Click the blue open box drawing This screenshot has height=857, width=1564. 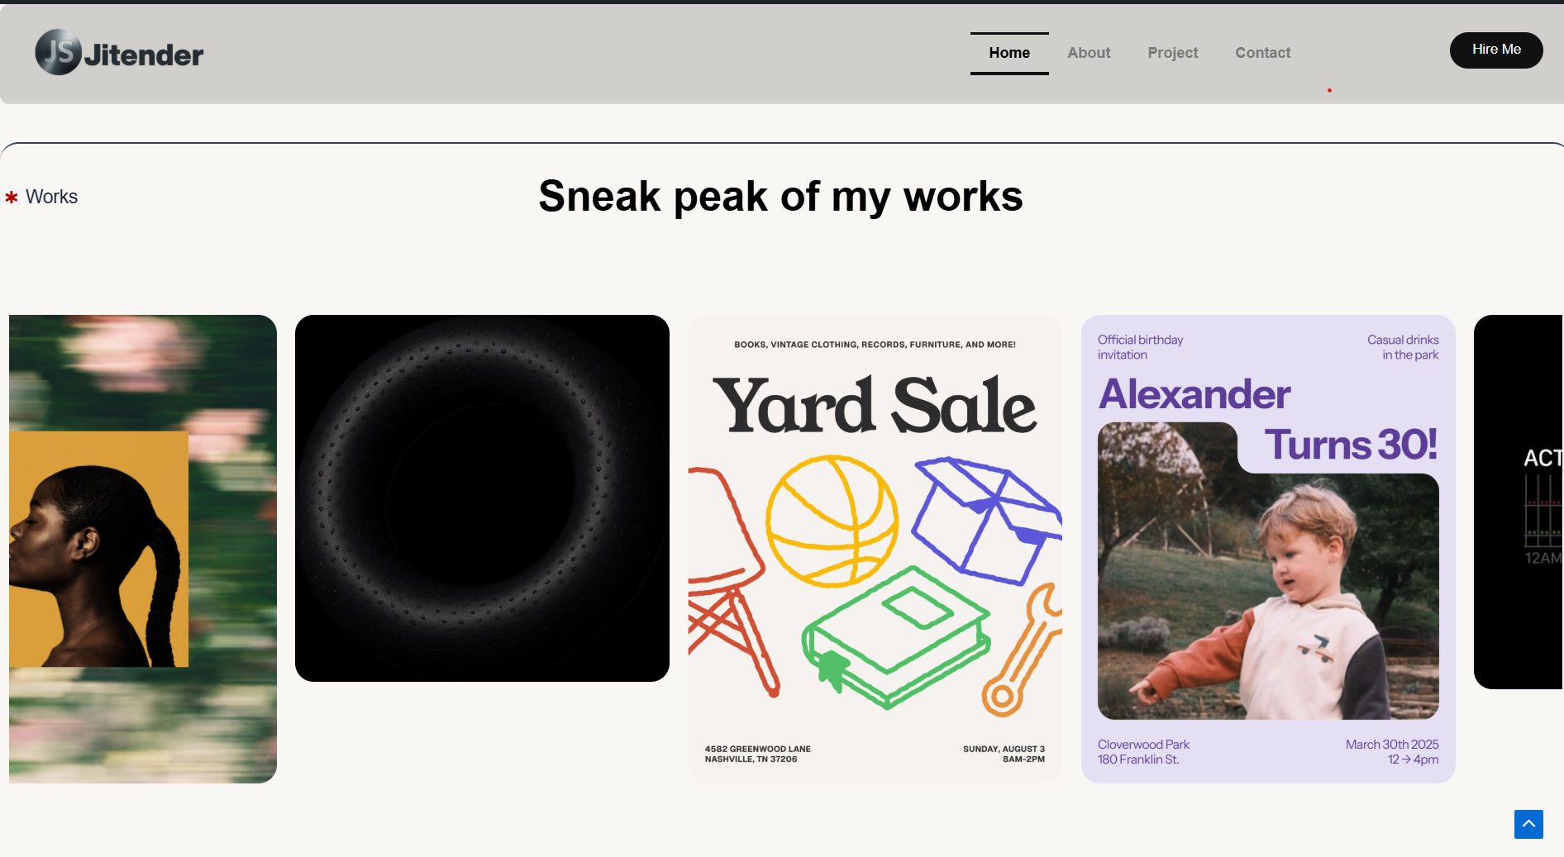click(x=984, y=521)
